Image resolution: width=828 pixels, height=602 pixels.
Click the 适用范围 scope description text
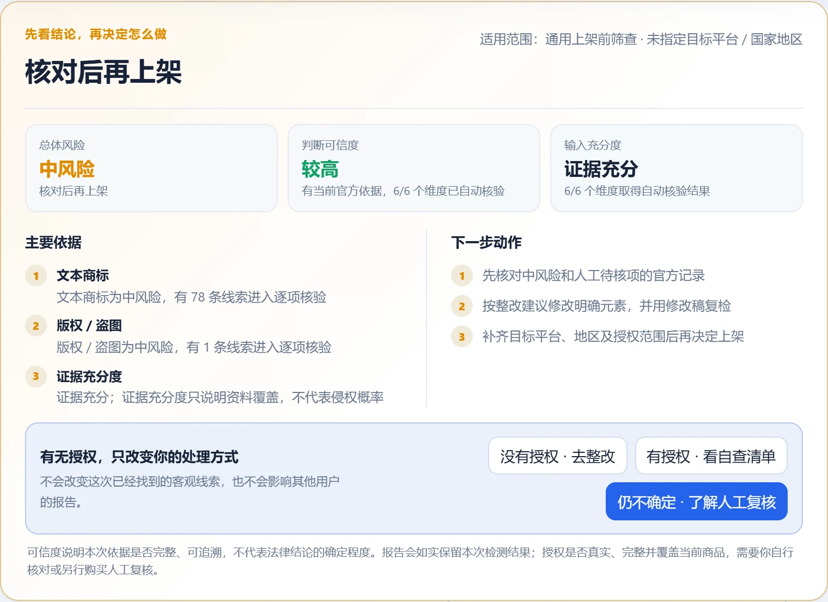point(641,39)
